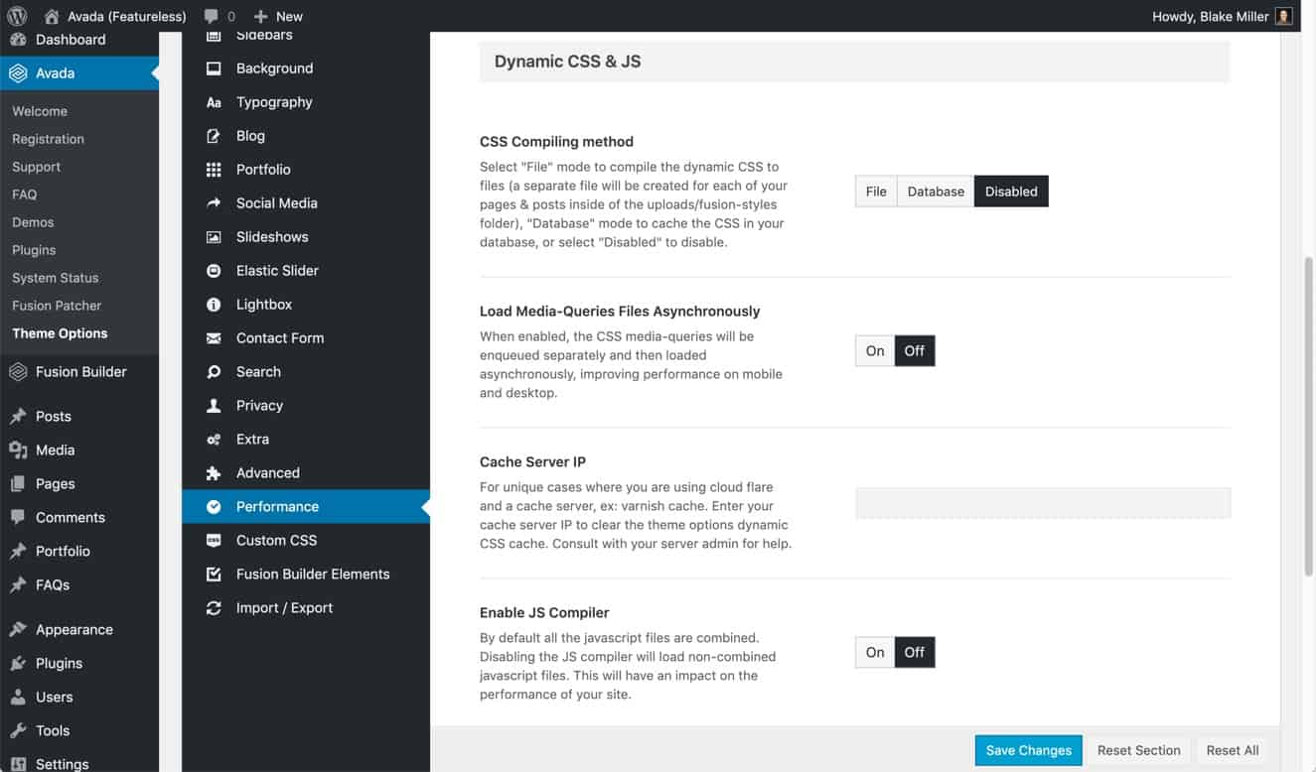The image size is (1316, 772).
Task: Set CSS Compiling method to Database
Action: click(x=936, y=192)
